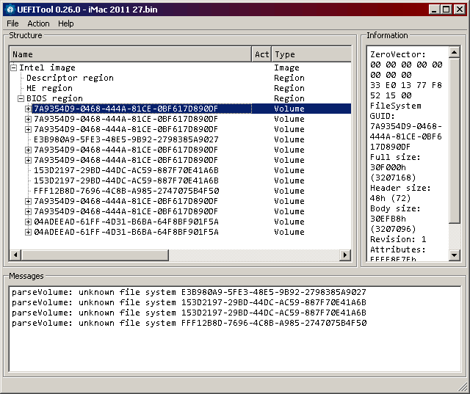Open the Help menu
Viewport: 470px width, 394px height.
65,23
